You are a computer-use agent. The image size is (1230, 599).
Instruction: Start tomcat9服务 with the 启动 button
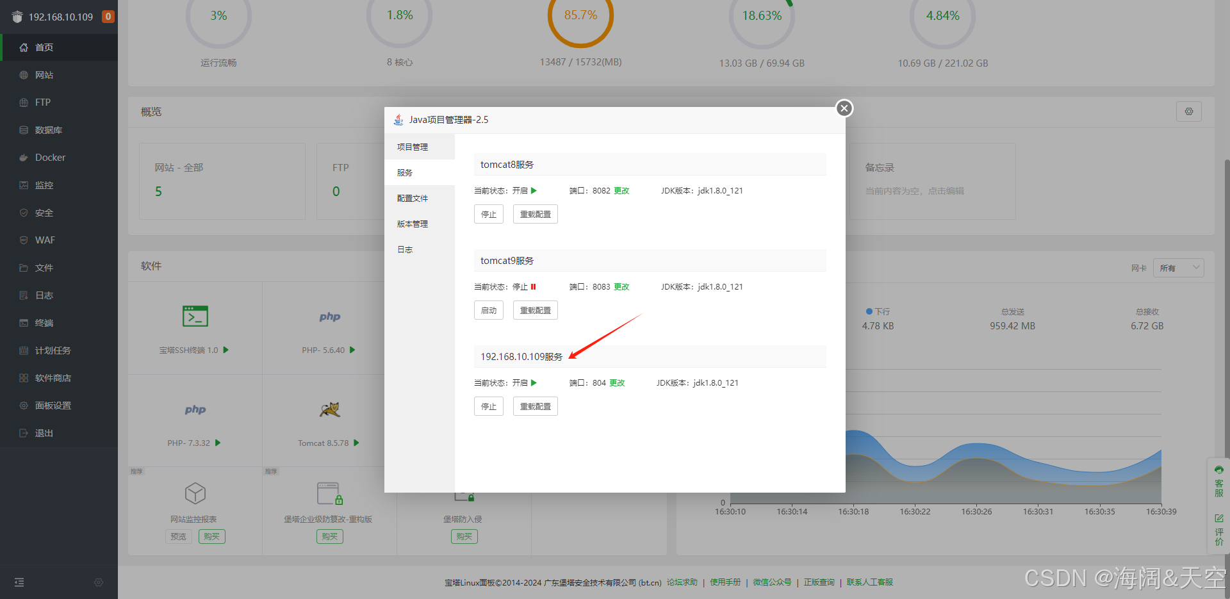tap(488, 309)
